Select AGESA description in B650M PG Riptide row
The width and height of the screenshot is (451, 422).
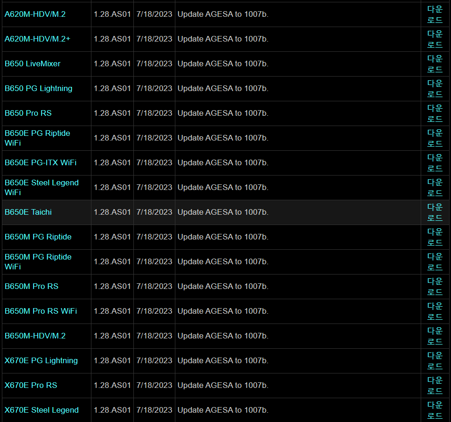point(223,237)
